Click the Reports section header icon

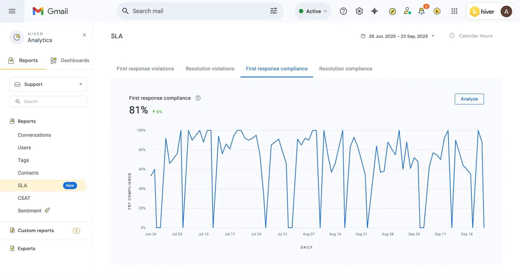[12, 121]
